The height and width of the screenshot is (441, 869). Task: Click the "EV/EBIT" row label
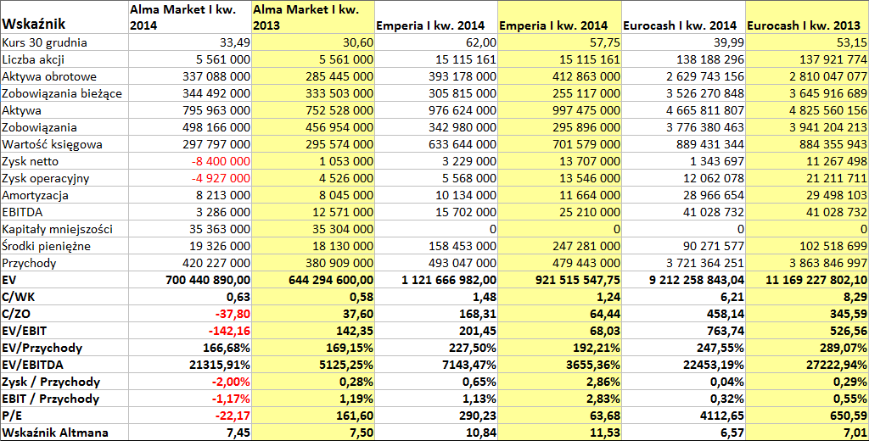click(25, 332)
